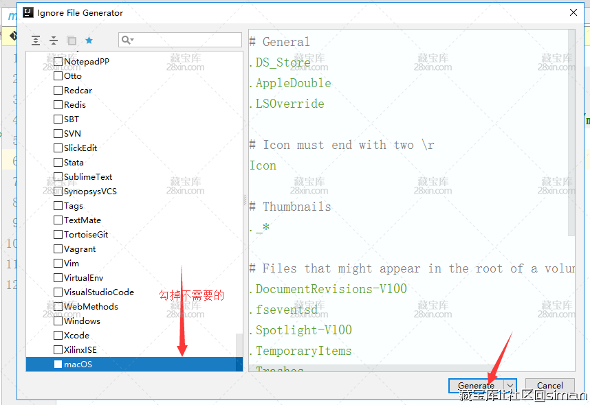
Task: Check the Xcode template box
Action: click(58, 336)
